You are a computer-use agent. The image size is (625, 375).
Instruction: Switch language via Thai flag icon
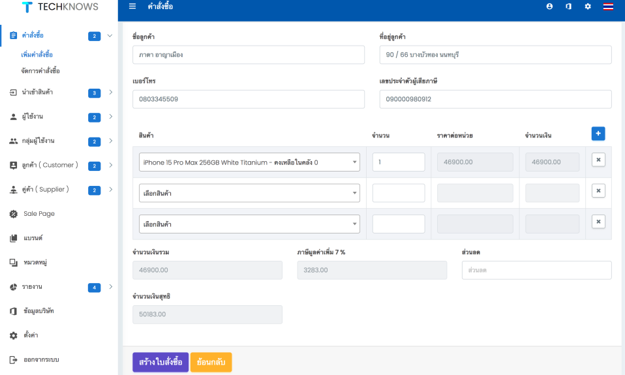click(608, 7)
